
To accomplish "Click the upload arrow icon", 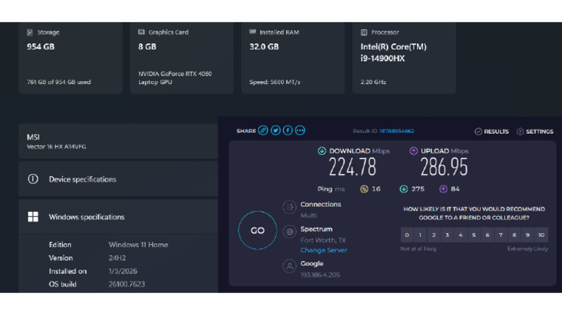I will 413,151.
